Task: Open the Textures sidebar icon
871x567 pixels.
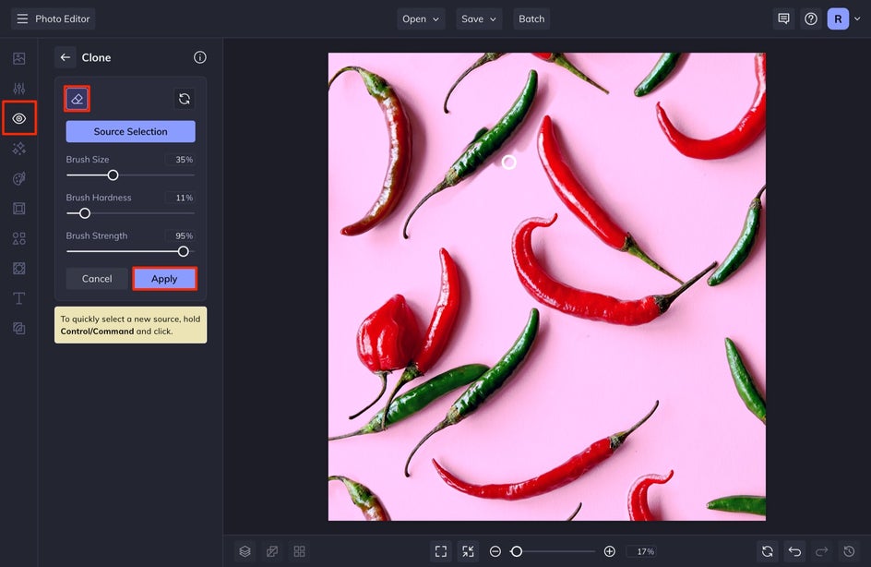Action: point(18,269)
